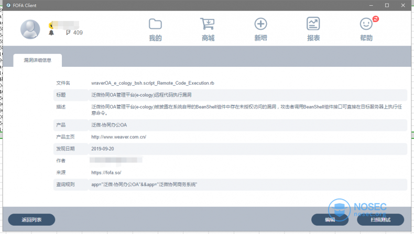Click the blurred author name value
414x234 pixels.
[116, 160]
